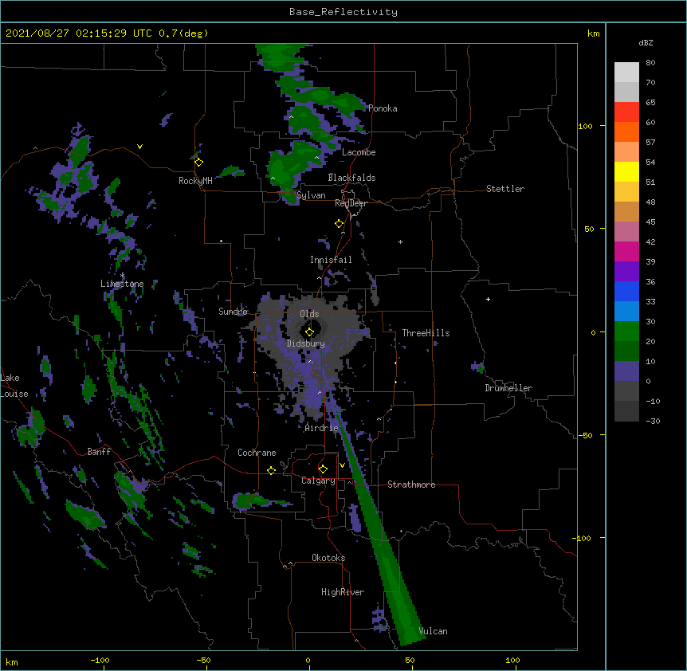Click the purple 36–39 dBZ legend swatch

626,272
